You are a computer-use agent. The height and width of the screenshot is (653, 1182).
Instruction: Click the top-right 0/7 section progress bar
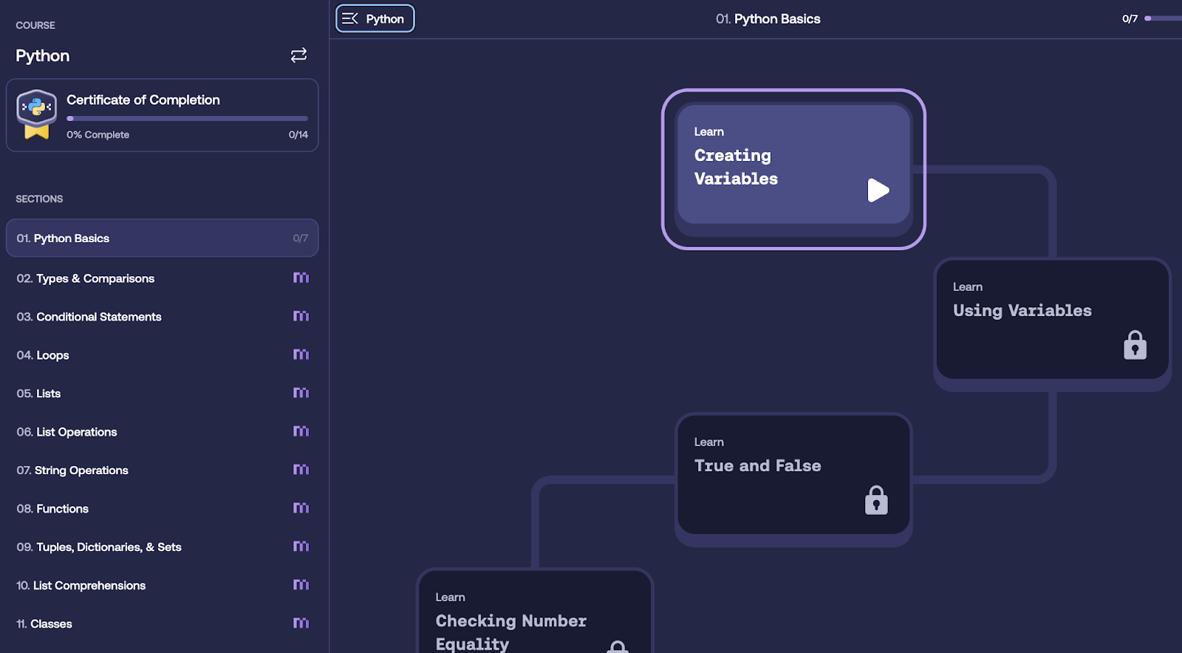[x=1163, y=18]
